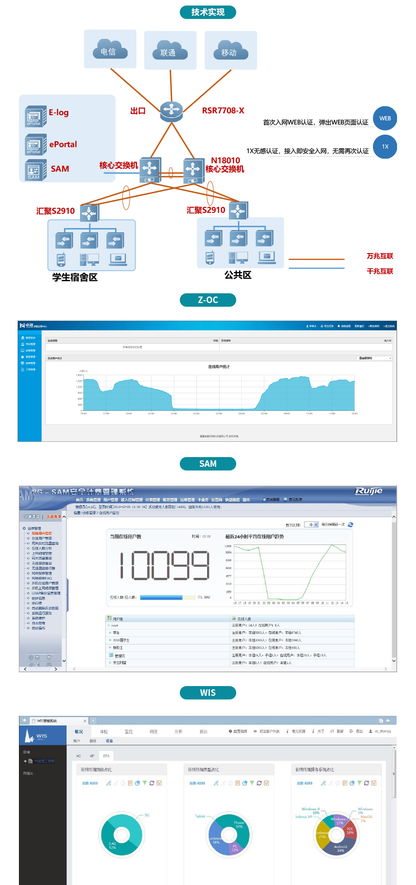
Task: Select the RSR7708-X egress router icon
Action: pyautogui.click(x=171, y=111)
